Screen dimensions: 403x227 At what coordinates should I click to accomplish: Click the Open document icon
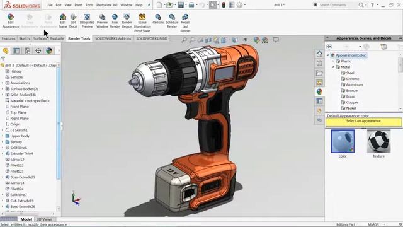tap(169, 5)
